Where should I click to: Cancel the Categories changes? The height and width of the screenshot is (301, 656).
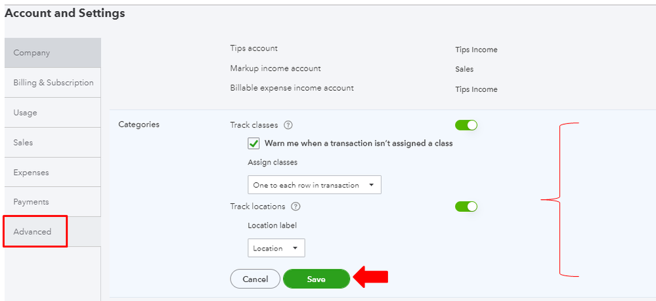[255, 279]
